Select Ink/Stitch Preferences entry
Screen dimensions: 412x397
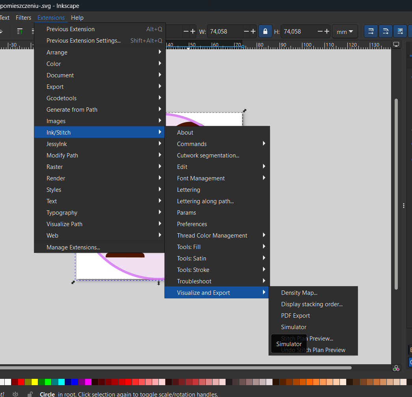(217, 224)
